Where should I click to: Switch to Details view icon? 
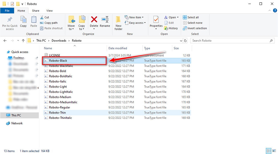point(269,151)
